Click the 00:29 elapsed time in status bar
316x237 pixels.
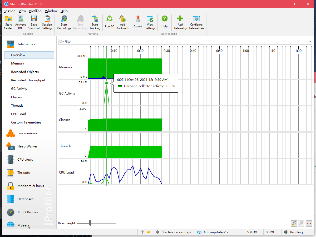[270, 232]
